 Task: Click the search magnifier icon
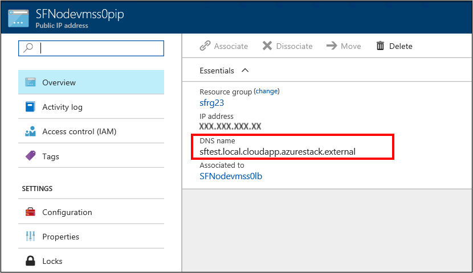[x=28, y=48]
